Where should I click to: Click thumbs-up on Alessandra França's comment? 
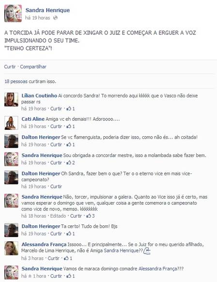point(66,258)
